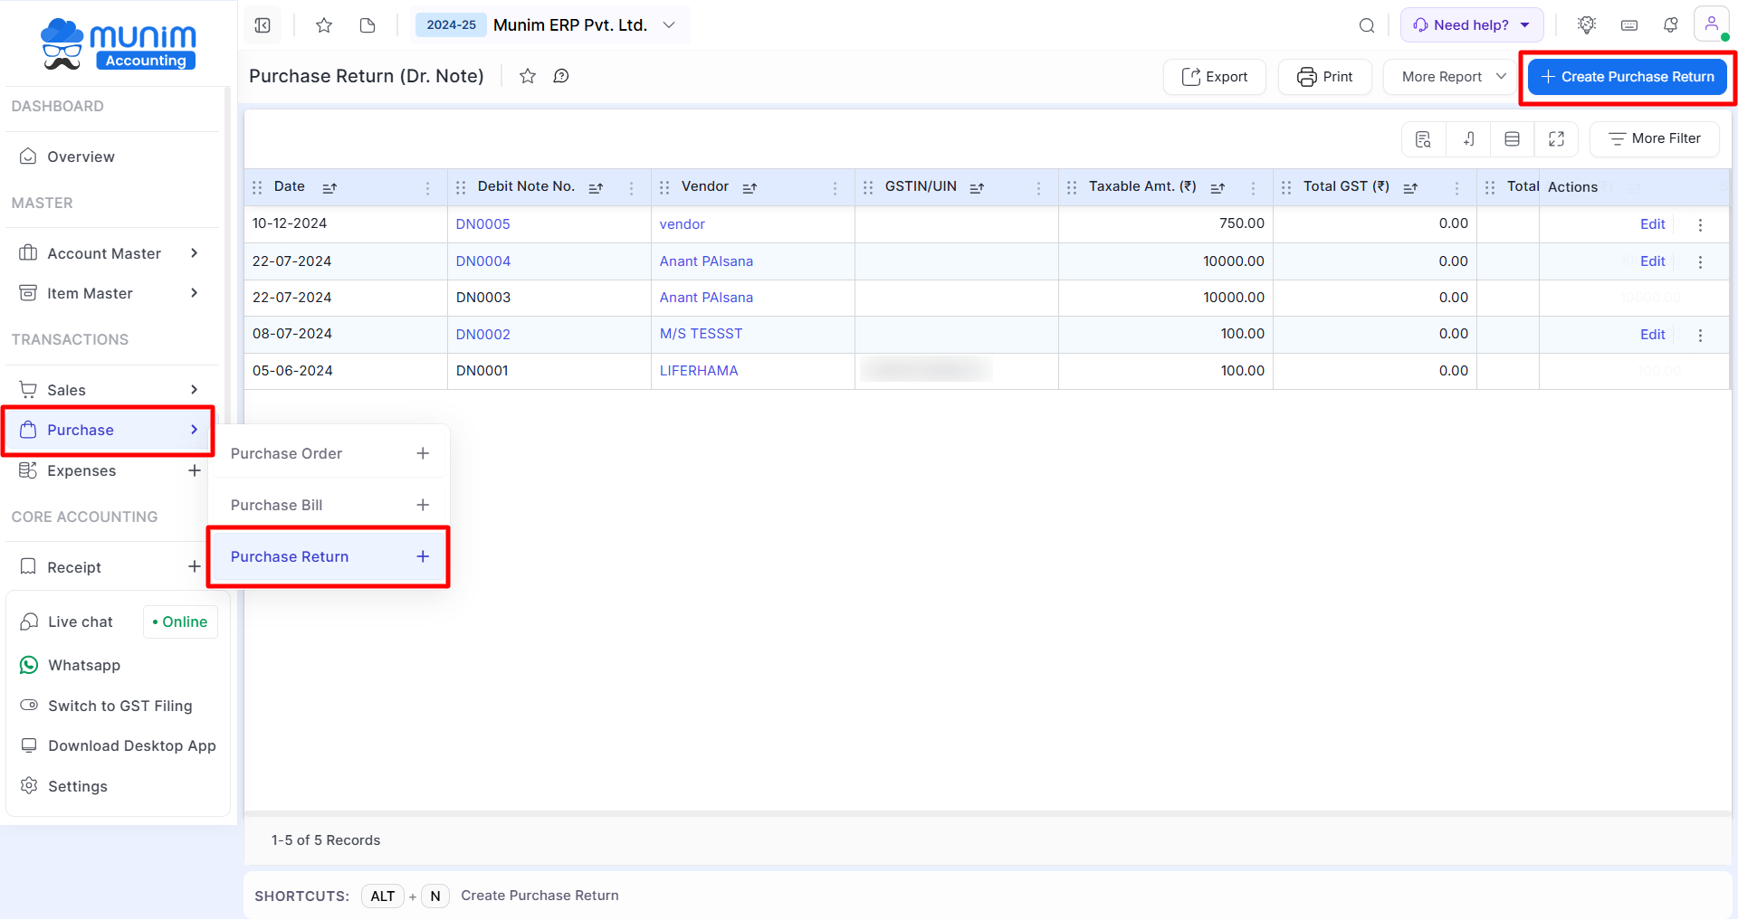Open the Expenses section

coord(81,470)
